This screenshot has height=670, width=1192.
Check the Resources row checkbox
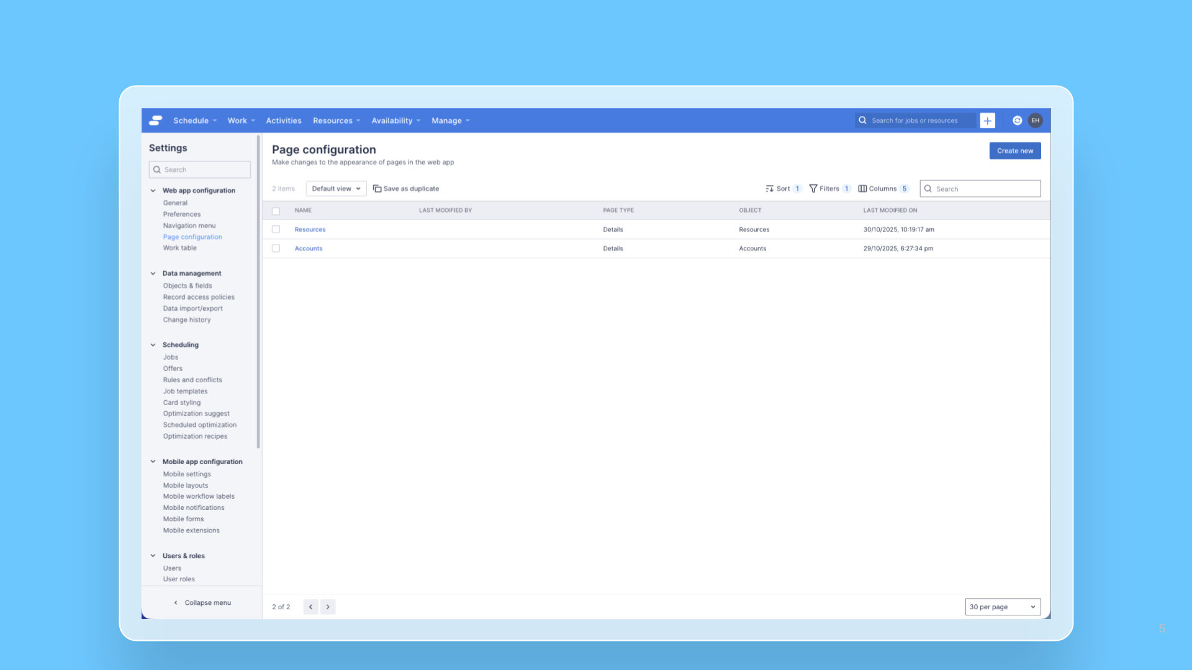click(276, 230)
